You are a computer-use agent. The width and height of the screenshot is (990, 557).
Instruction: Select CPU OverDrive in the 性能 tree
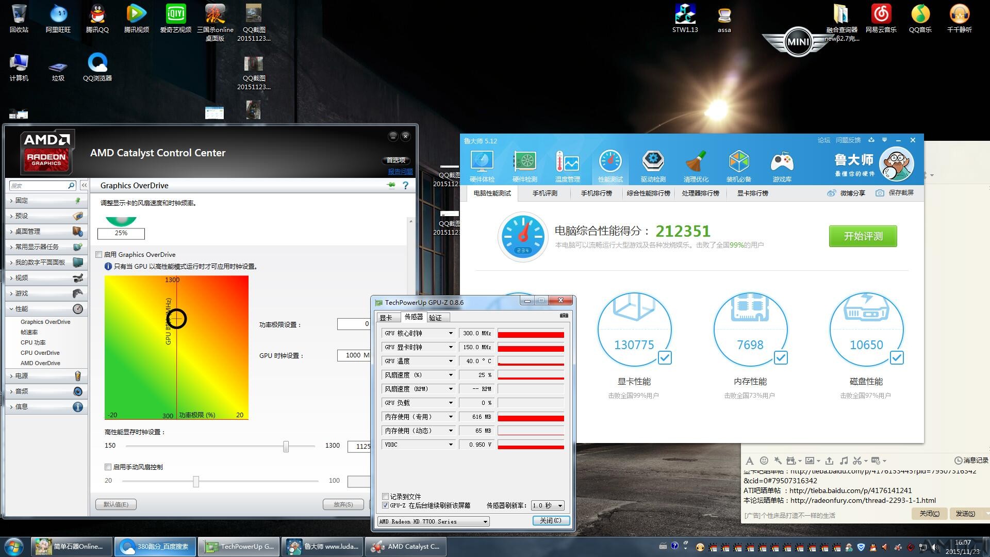coord(40,353)
